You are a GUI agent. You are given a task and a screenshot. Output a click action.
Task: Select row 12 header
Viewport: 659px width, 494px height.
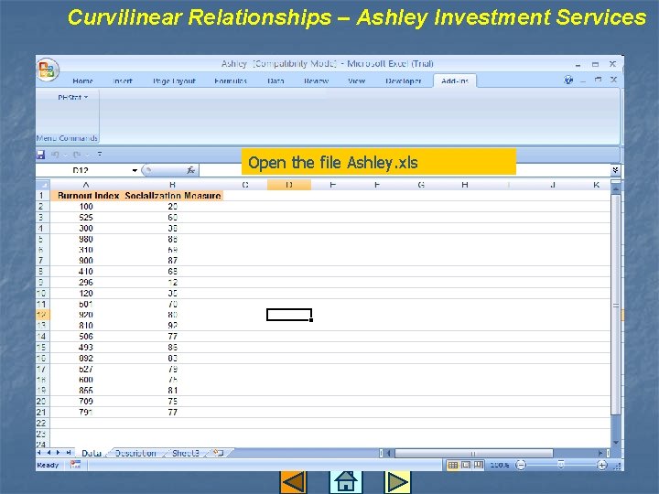click(x=43, y=315)
